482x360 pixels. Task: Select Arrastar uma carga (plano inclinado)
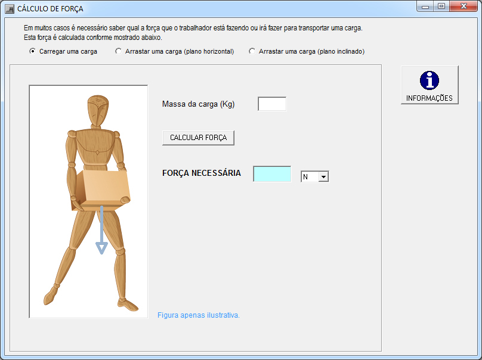tap(252, 51)
